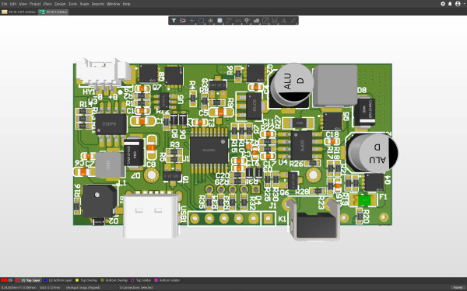
Task: Click the large grey inductor beside D8
Action: pyautogui.click(x=335, y=86)
